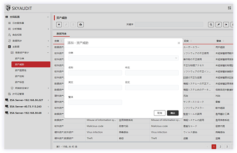Open the grid menu icon in the header
237x153 pixels.
[229, 8]
